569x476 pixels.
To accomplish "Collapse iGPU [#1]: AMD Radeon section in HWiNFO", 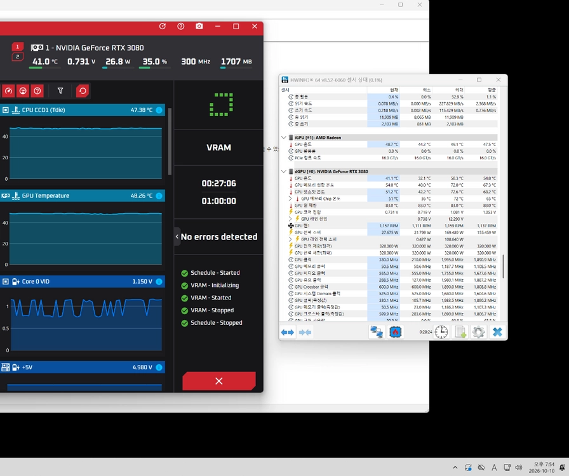I will click(284, 138).
